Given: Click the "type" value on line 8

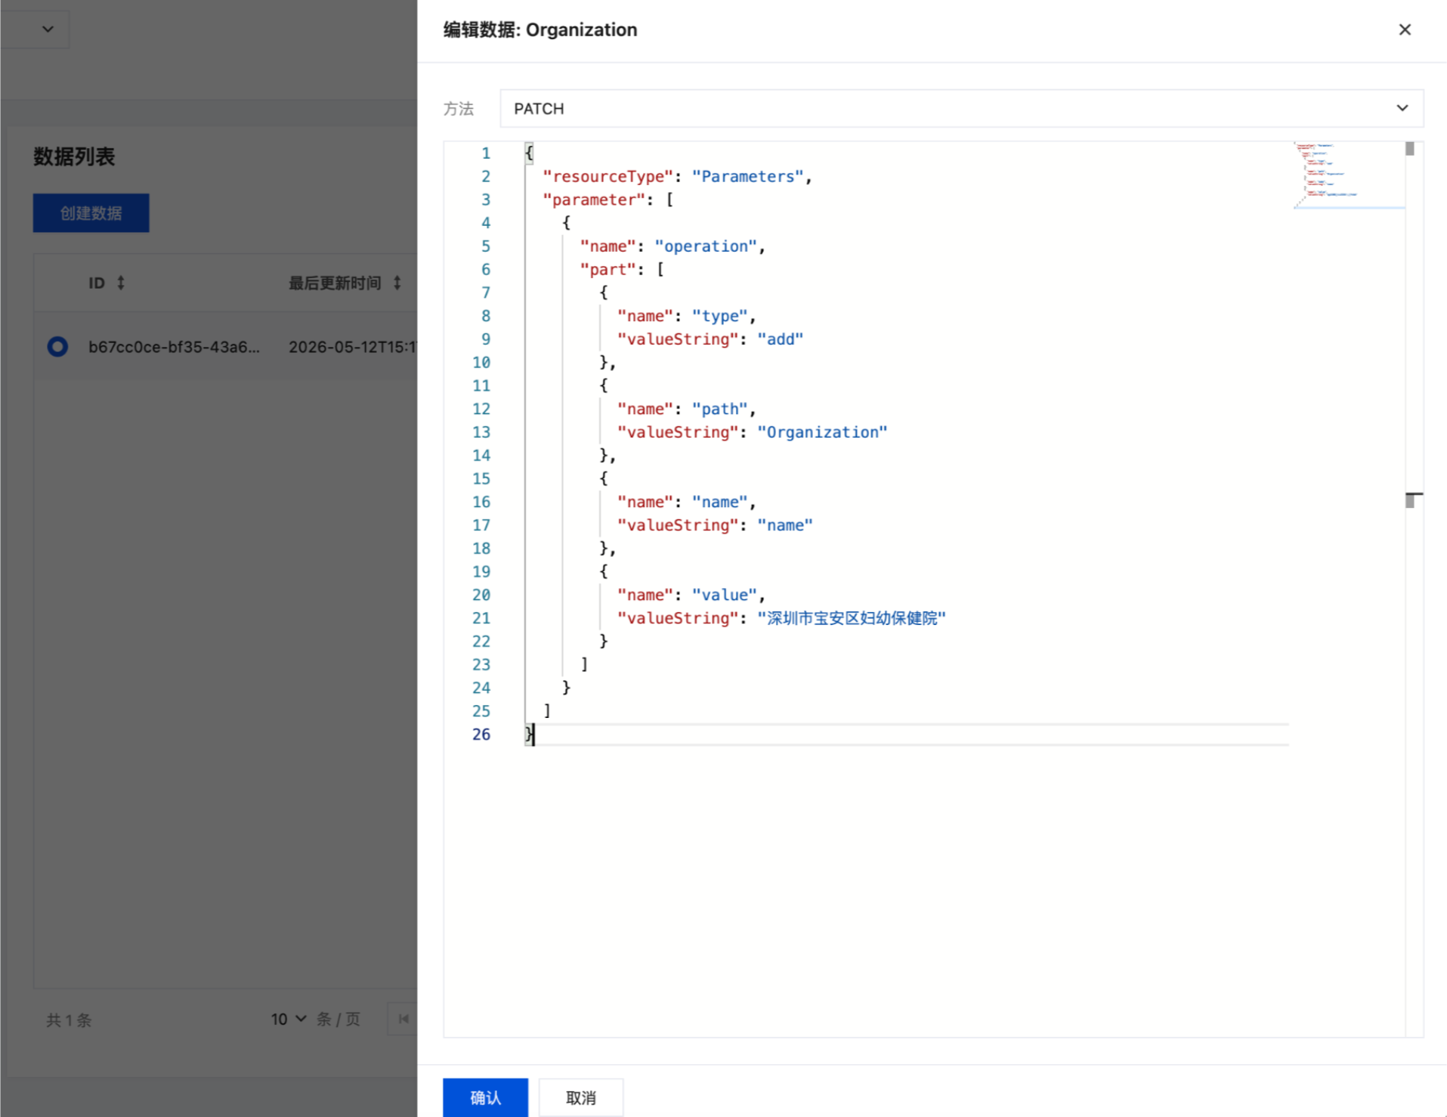Looking at the screenshot, I should (x=720, y=316).
